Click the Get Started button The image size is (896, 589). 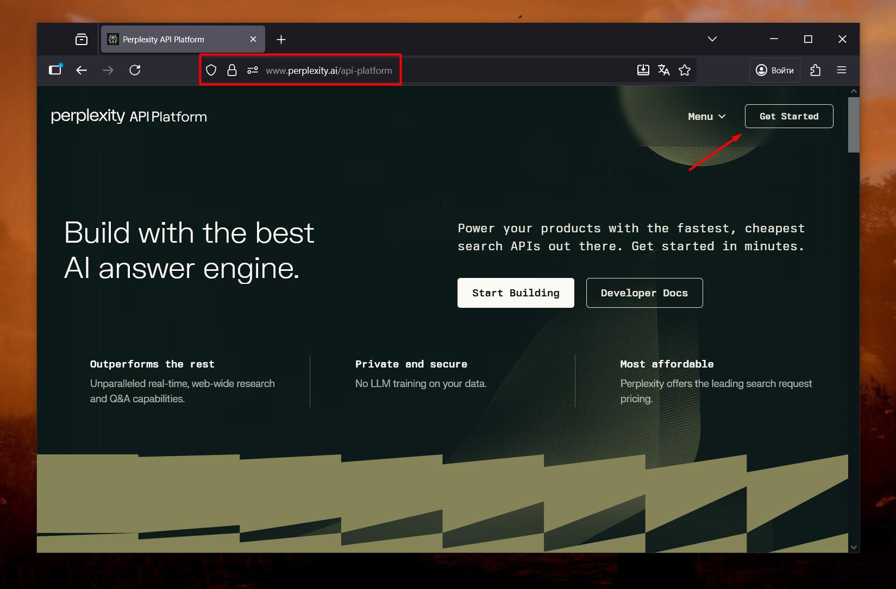[788, 116]
